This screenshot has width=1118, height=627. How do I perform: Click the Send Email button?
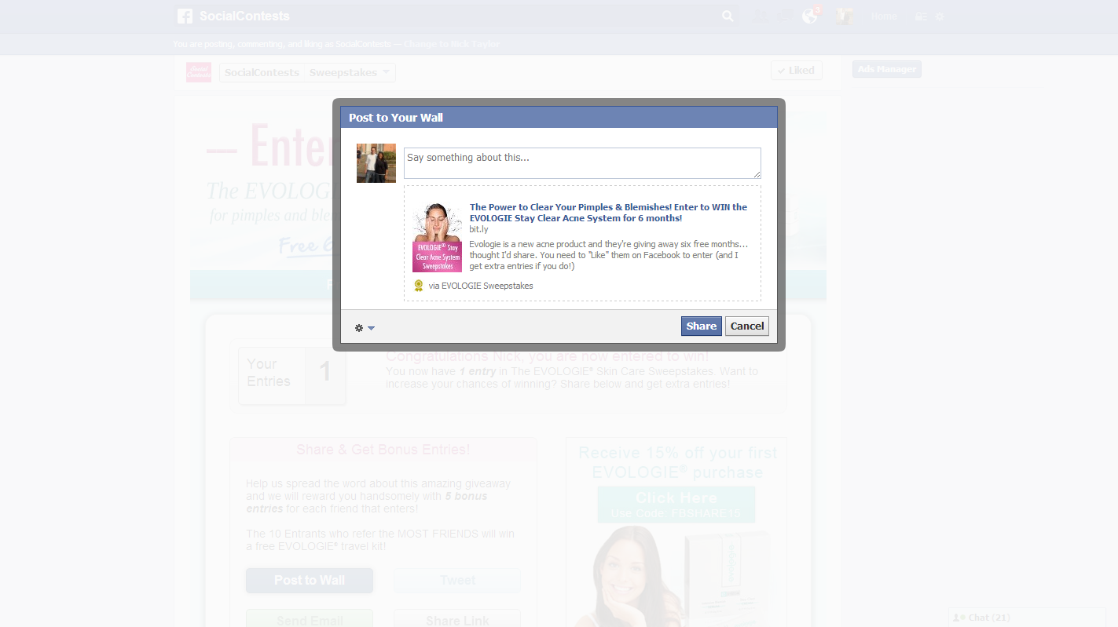coord(310,618)
